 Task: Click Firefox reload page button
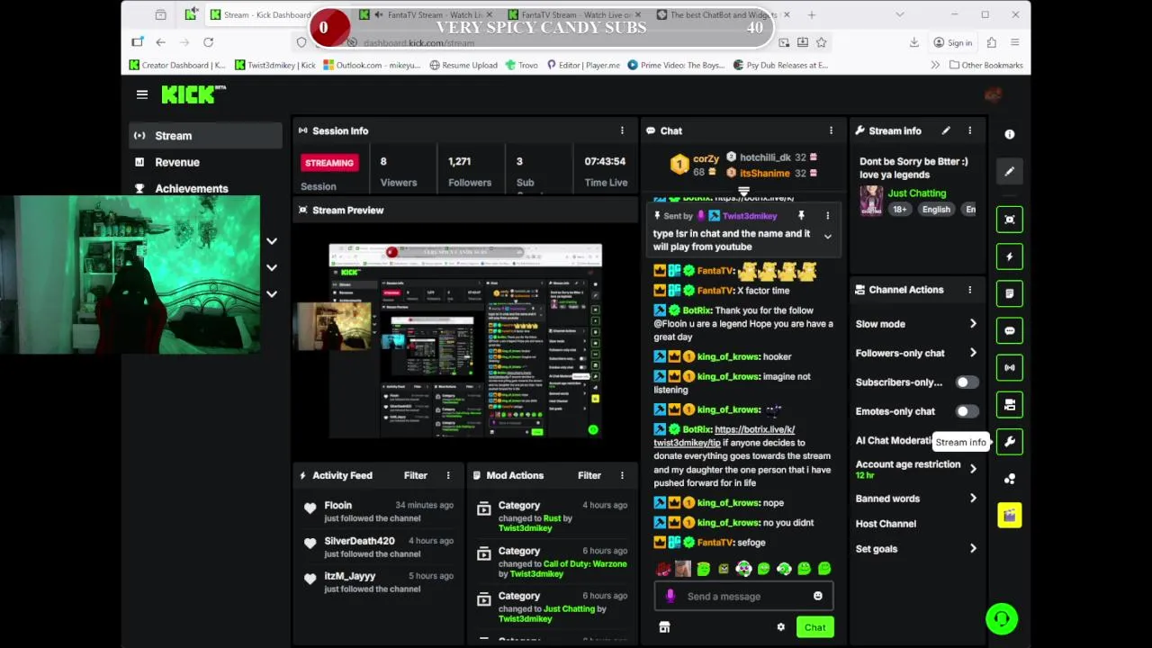(x=208, y=42)
